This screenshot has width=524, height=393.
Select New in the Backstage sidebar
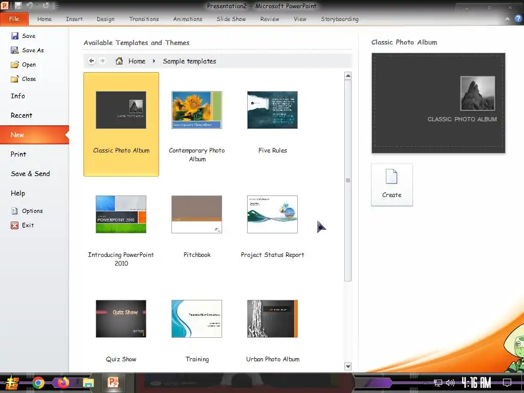(x=34, y=135)
